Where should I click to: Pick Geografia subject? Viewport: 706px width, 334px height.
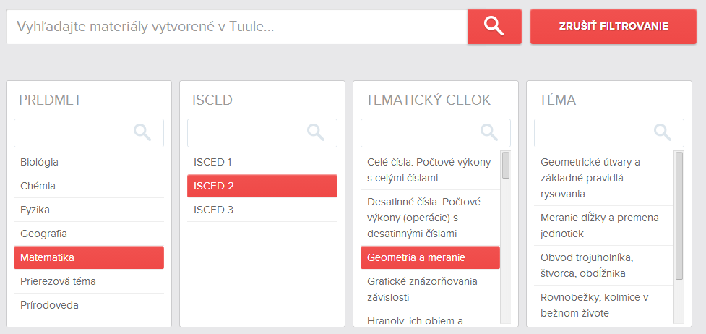coord(89,234)
